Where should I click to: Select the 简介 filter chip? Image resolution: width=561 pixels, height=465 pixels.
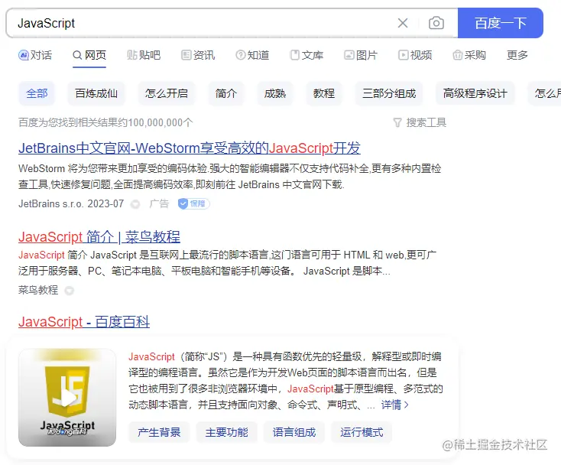click(226, 93)
